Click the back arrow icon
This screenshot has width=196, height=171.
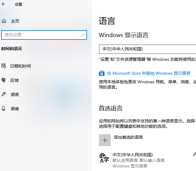(4, 4)
